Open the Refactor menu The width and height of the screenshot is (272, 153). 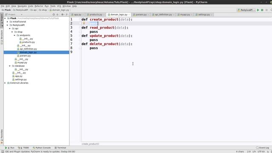coord(39,6)
